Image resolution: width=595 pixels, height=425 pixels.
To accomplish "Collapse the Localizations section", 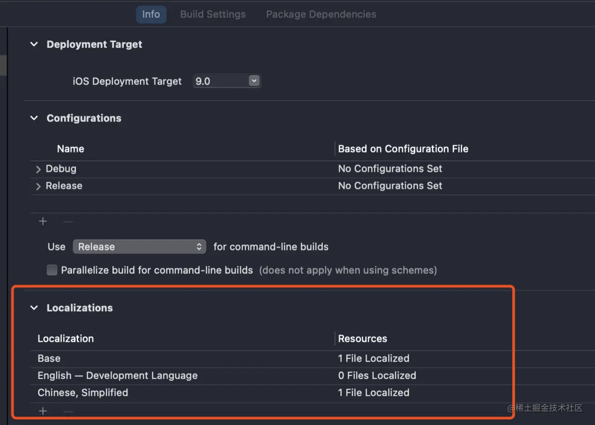I will [34, 308].
